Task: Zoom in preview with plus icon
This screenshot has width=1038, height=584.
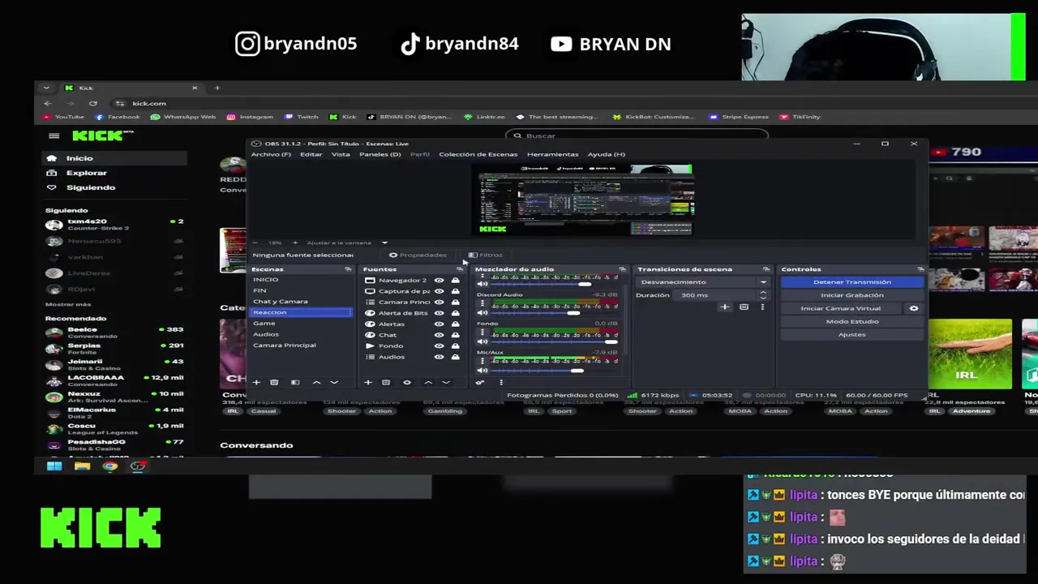Action: pyautogui.click(x=295, y=243)
